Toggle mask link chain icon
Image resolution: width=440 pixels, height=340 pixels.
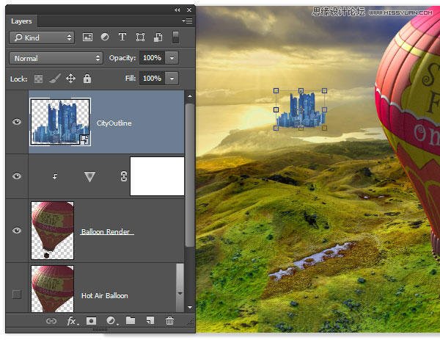click(124, 176)
